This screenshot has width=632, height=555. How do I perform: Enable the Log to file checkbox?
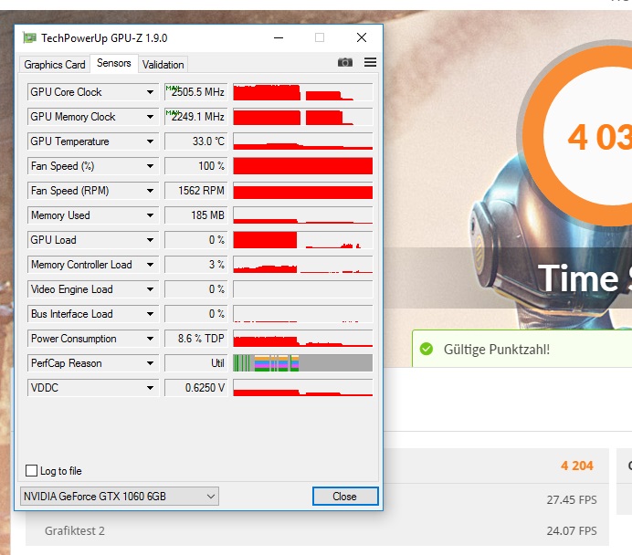31,470
